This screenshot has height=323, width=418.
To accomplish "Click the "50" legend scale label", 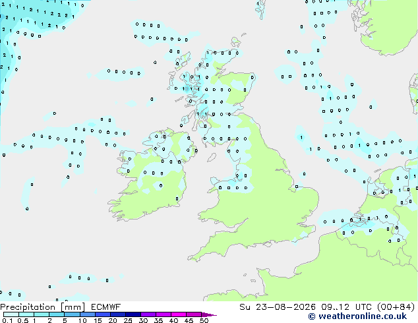I will click(204, 320).
